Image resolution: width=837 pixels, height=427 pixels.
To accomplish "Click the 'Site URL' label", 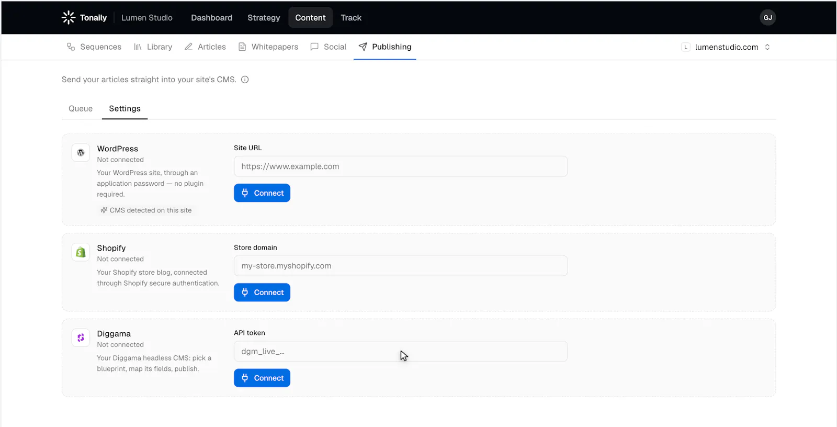I will pyautogui.click(x=248, y=148).
